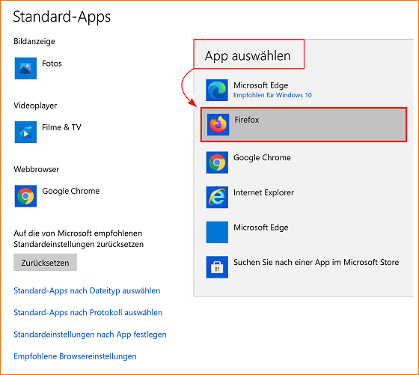Choose the Internet Explorer icon

click(x=217, y=198)
